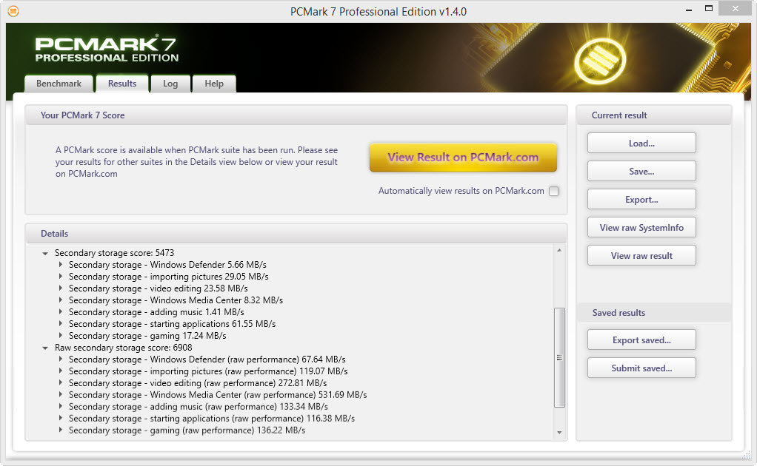The width and height of the screenshot is (757, 466).
Task: Select video editing (raw performance) 272.81 MB/s row
Action: pyautogui.click(x=198, y=383)
